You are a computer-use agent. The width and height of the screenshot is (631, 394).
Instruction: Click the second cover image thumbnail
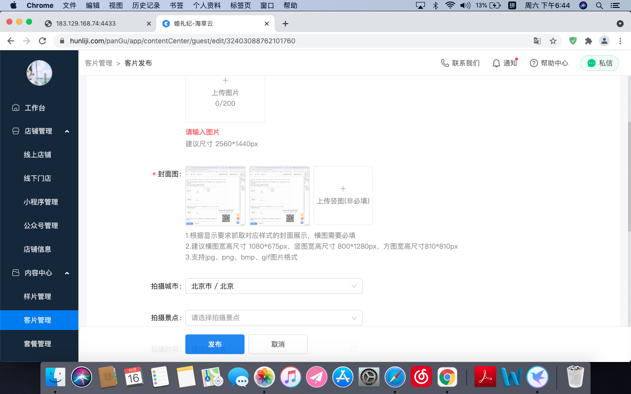point(280,196)
